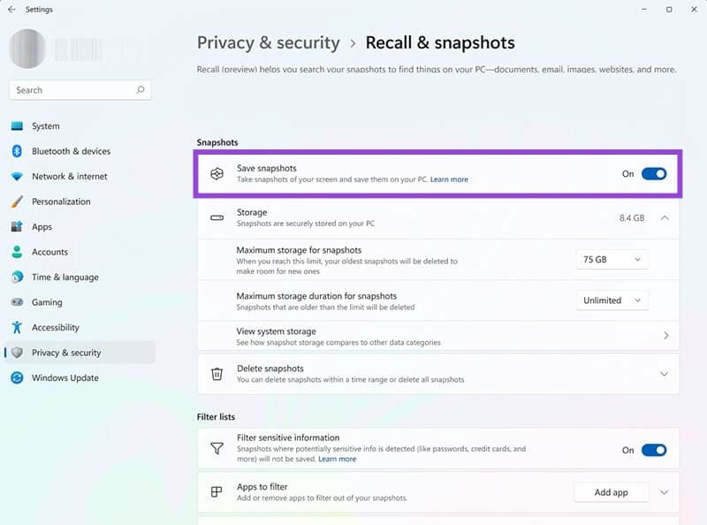Click the Filter sensitive information funnel icon
This screenshot has width=707, height=525.
click(x=217, y=448)
